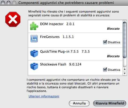Click the red error stop-sign icon
The width and height of the screenshot is (128, 108).
click(13, 19)
